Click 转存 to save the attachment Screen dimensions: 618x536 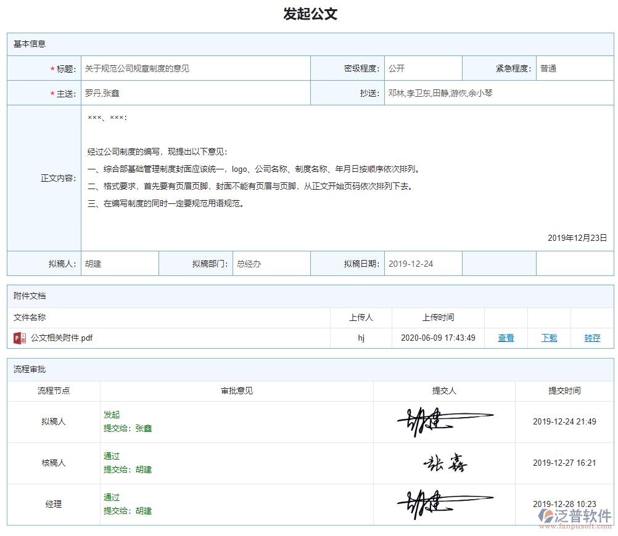(x=591, y=338)
